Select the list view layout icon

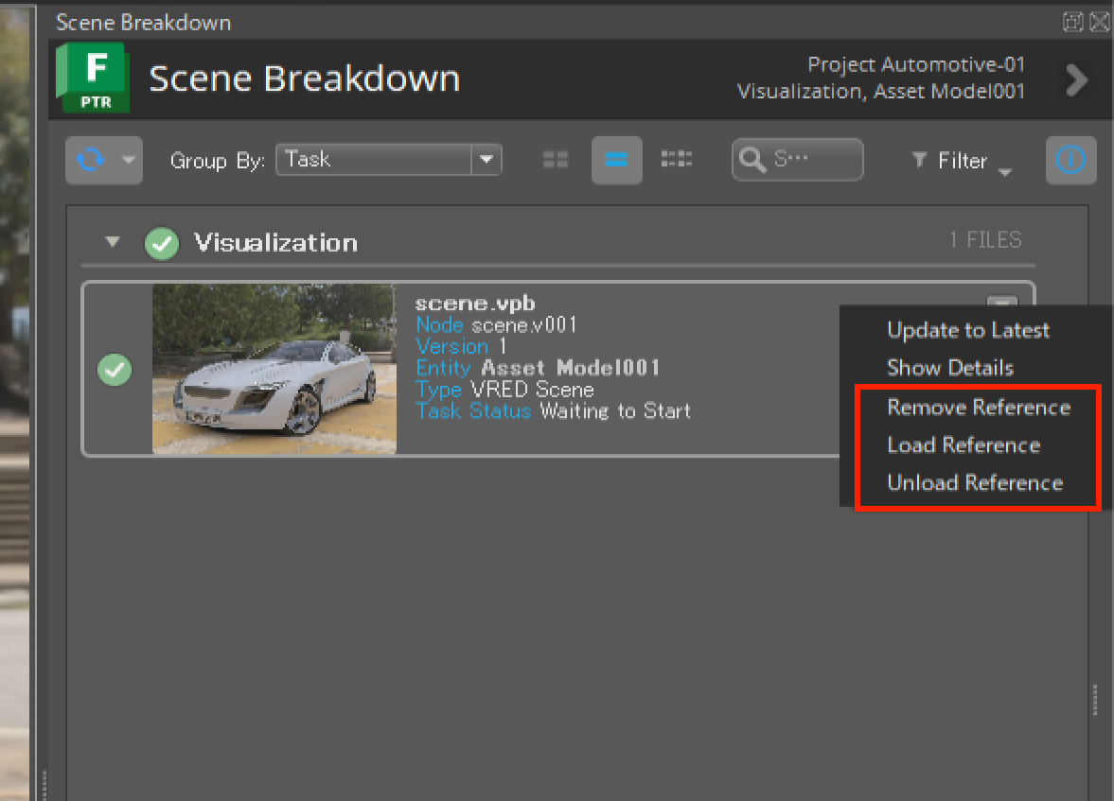tap(616, 159)
